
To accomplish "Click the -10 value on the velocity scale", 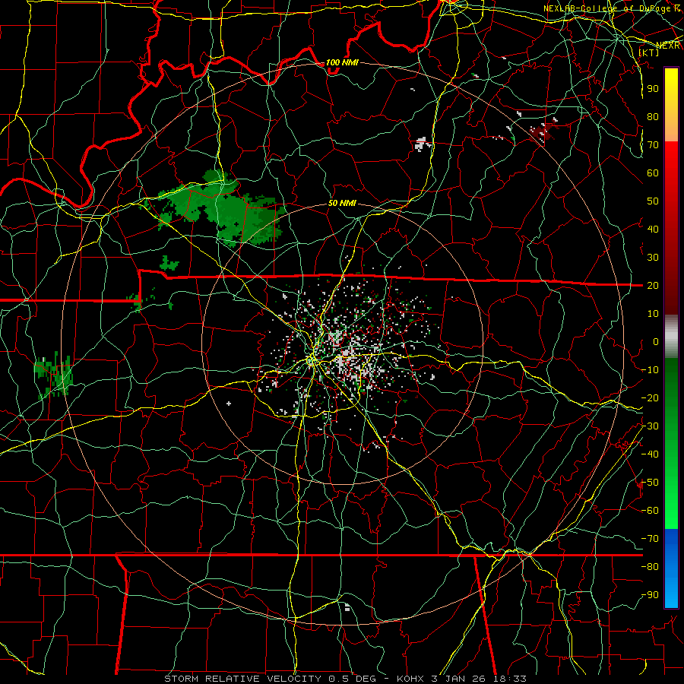I will 650,370.
